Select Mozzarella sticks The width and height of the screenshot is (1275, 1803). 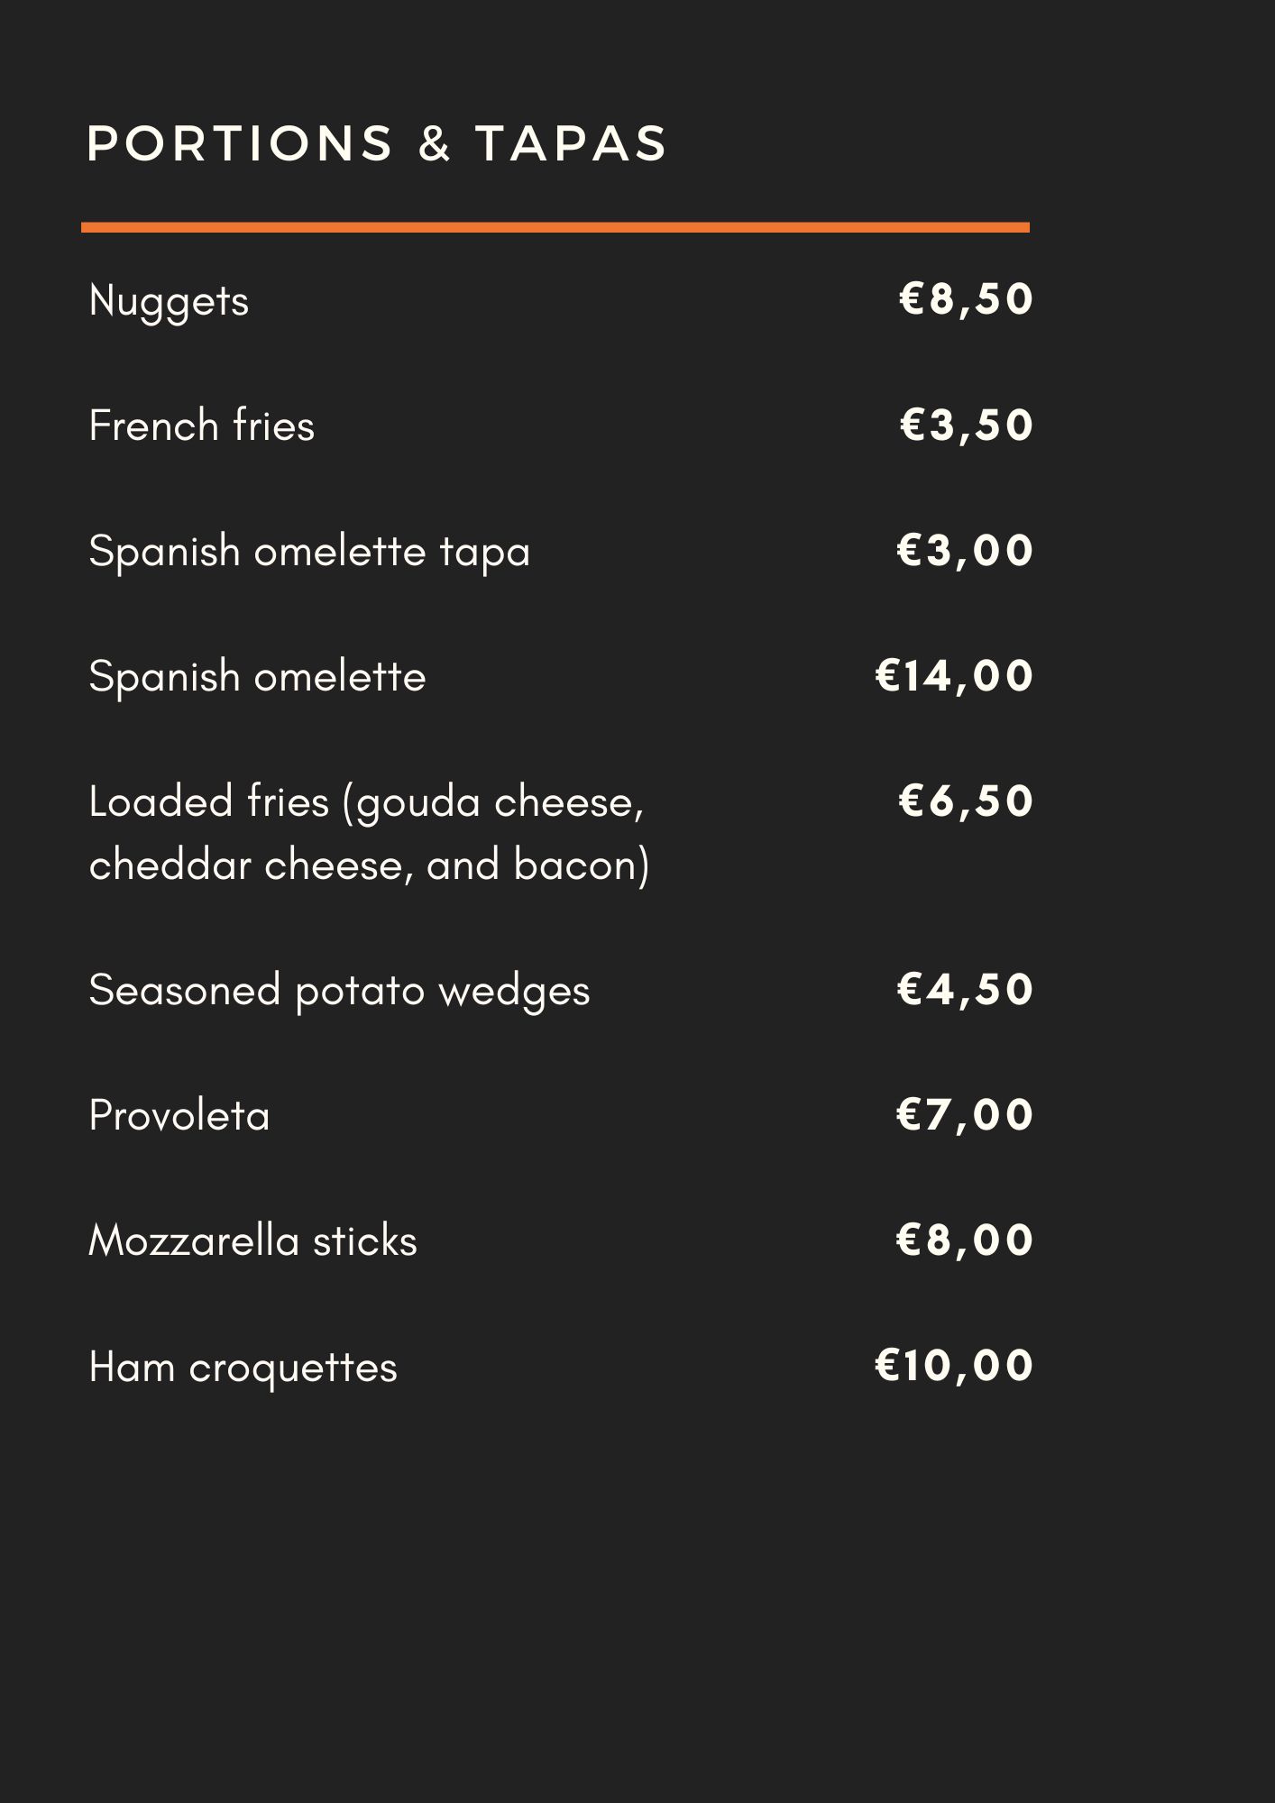[x=252, y=1240]
